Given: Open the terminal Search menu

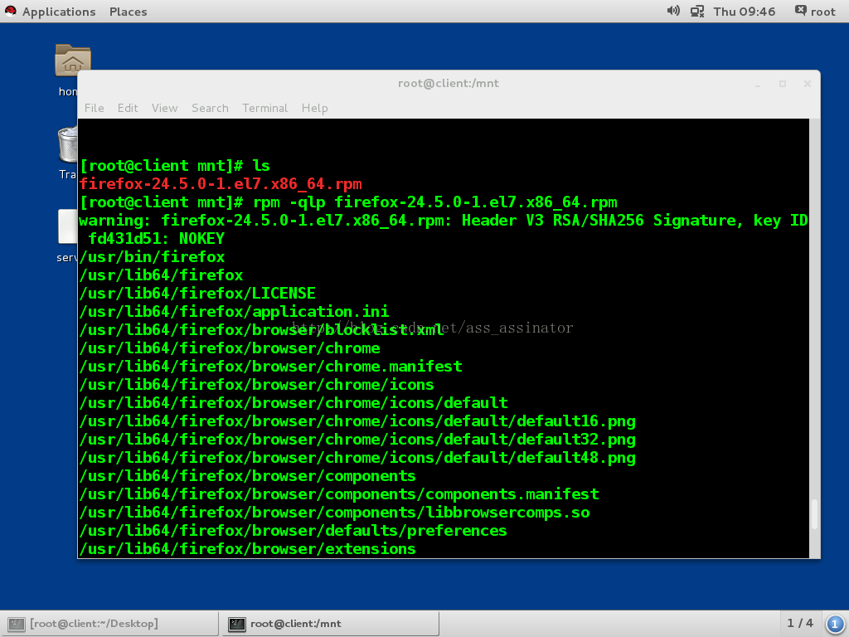Looking at the screenshot, I should point(210,108).
